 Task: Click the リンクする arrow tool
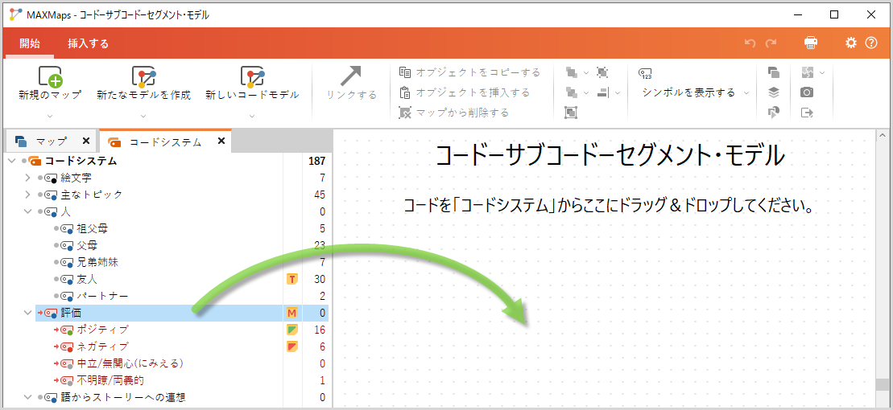pos(351,76)
